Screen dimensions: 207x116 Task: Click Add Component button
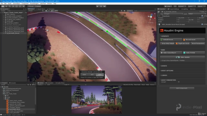(x=182, y=88)
